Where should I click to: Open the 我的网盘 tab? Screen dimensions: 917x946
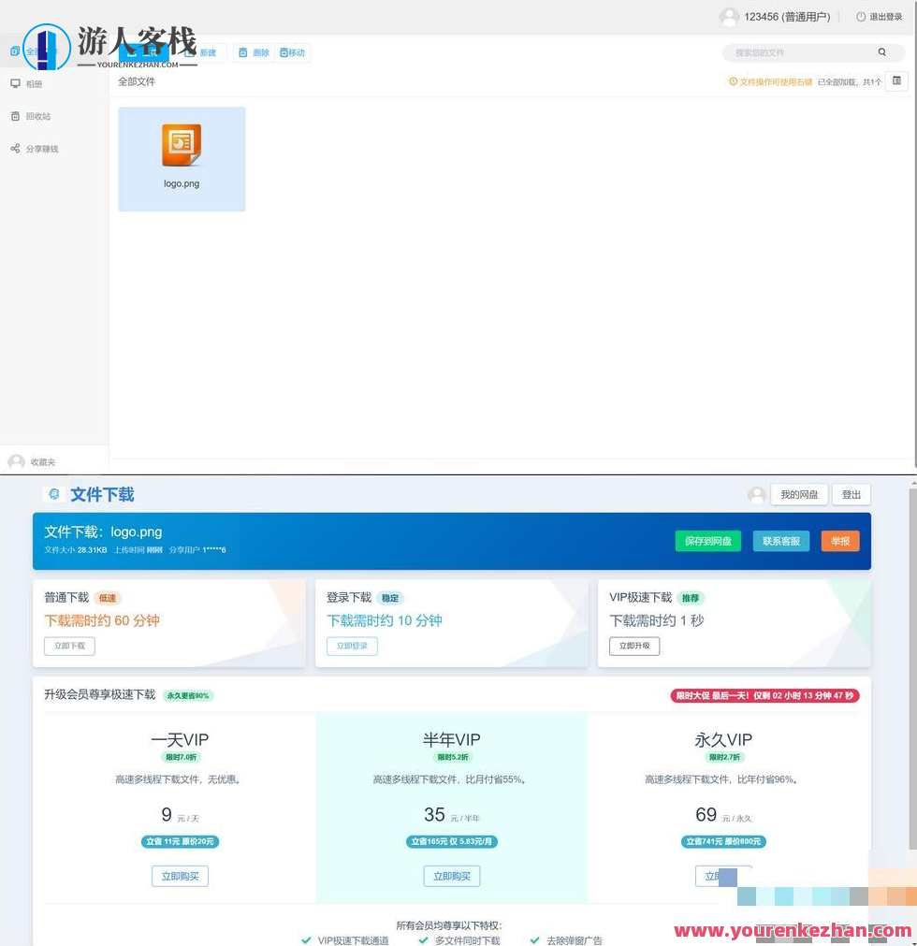tap(798, 494)
